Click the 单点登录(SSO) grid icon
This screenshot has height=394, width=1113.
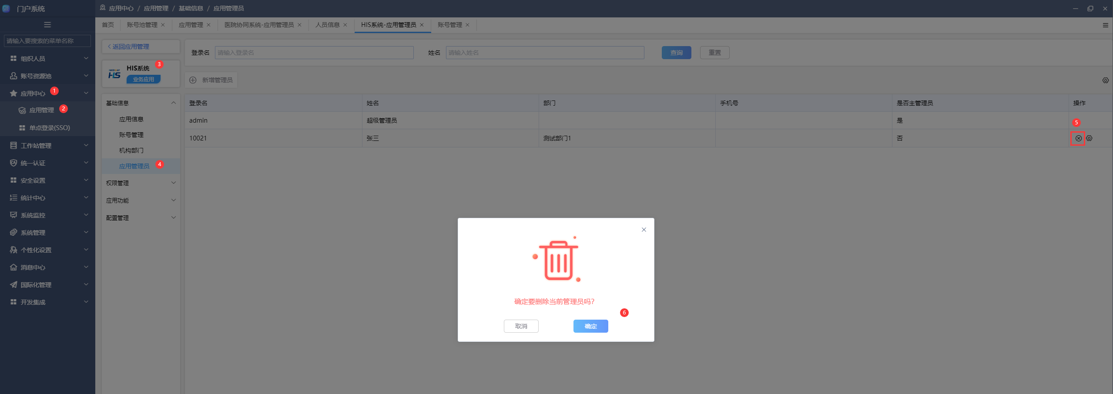coord(22,128)
